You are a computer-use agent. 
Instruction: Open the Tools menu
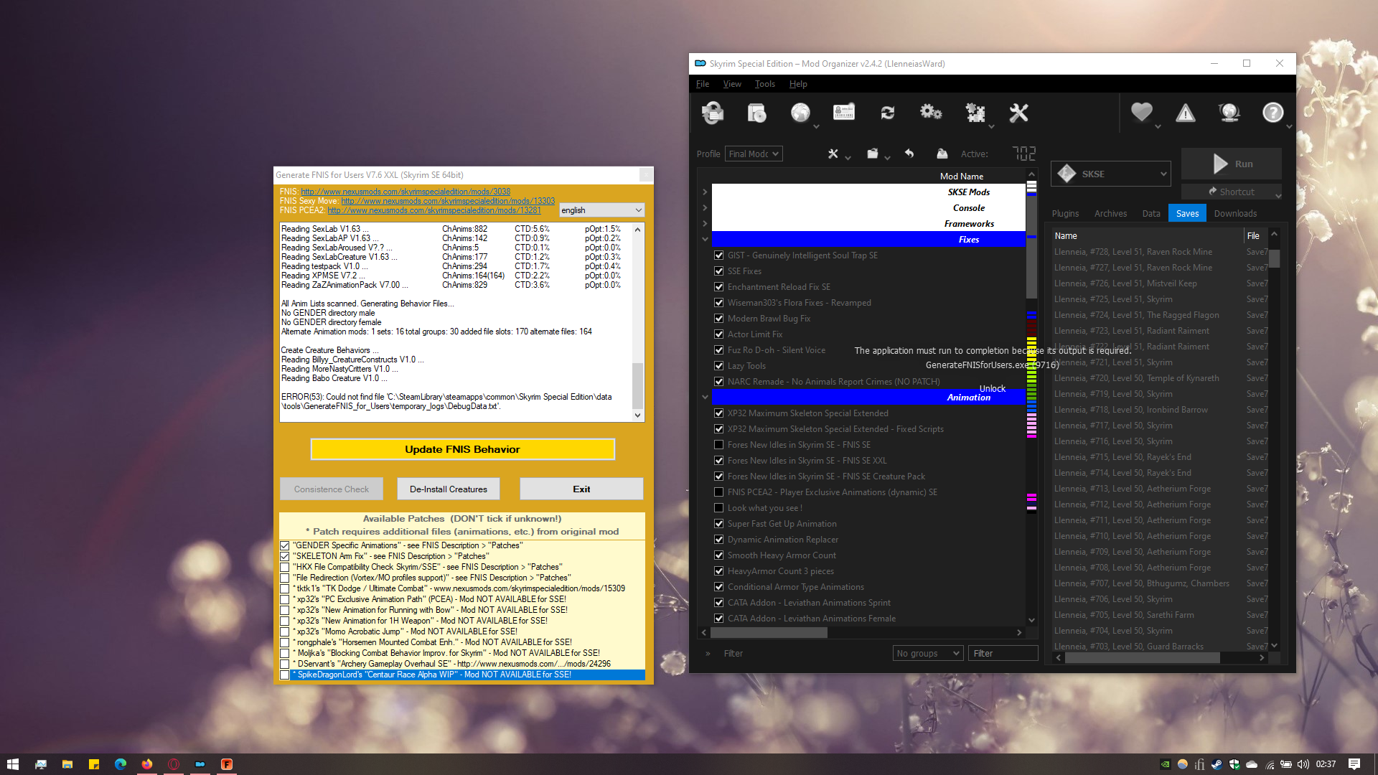[765, 84]
